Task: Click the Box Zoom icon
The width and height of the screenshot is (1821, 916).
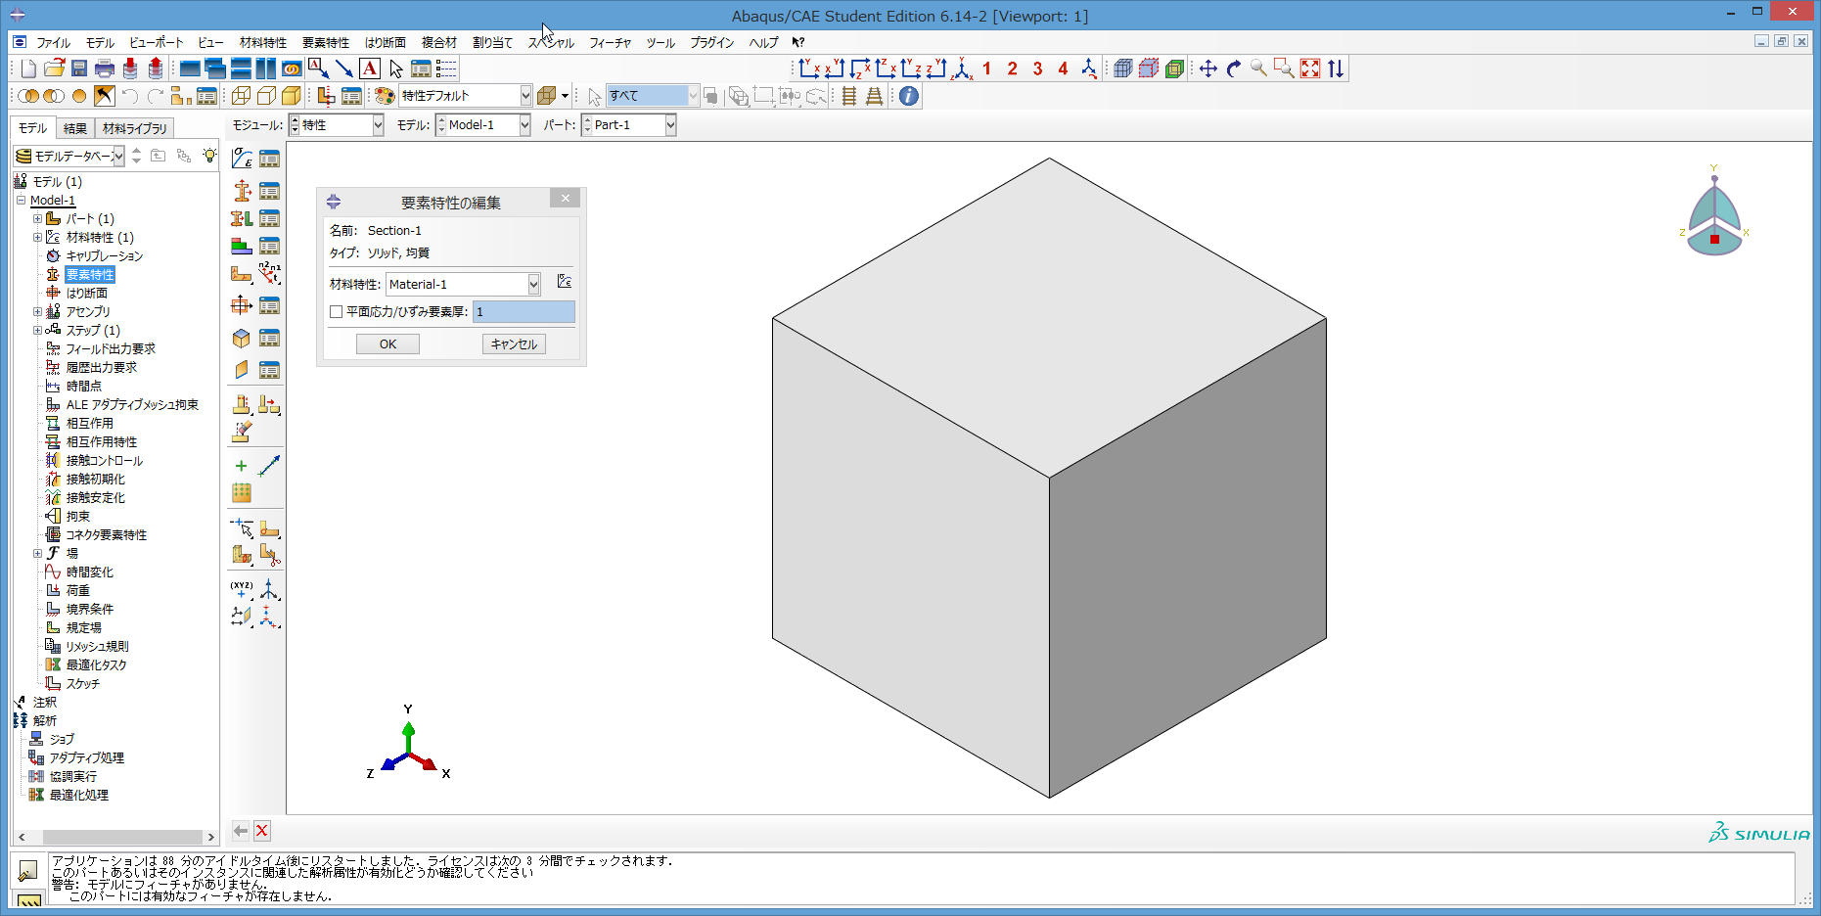Action: tap(1285, 69)
